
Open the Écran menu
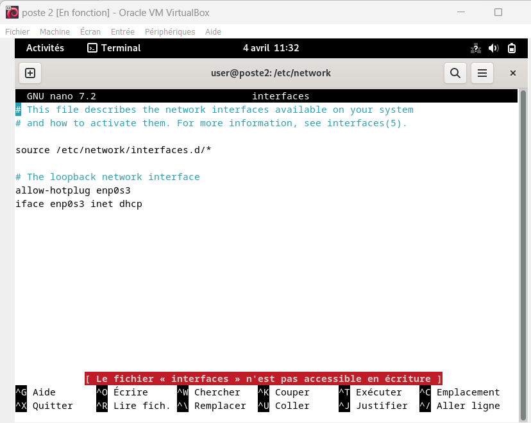point(90,31)
